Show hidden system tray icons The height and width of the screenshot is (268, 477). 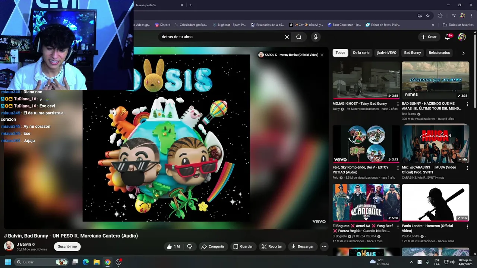411,262
